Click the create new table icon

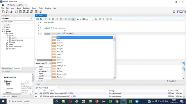(x=20, y=12)
